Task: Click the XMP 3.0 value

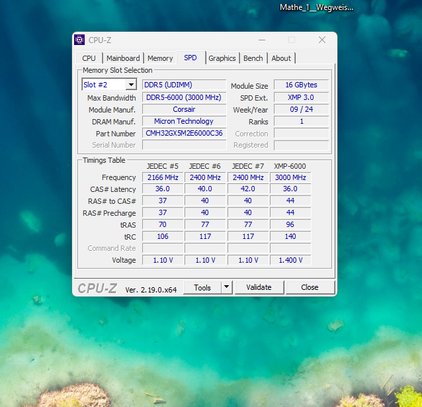Action: (301, 97)
